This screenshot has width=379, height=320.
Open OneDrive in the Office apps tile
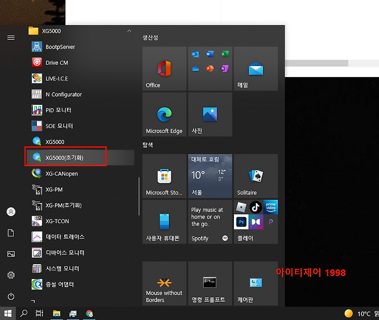[195, 69]
